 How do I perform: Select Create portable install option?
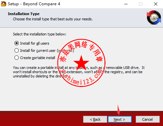click(x=35, y=58)
